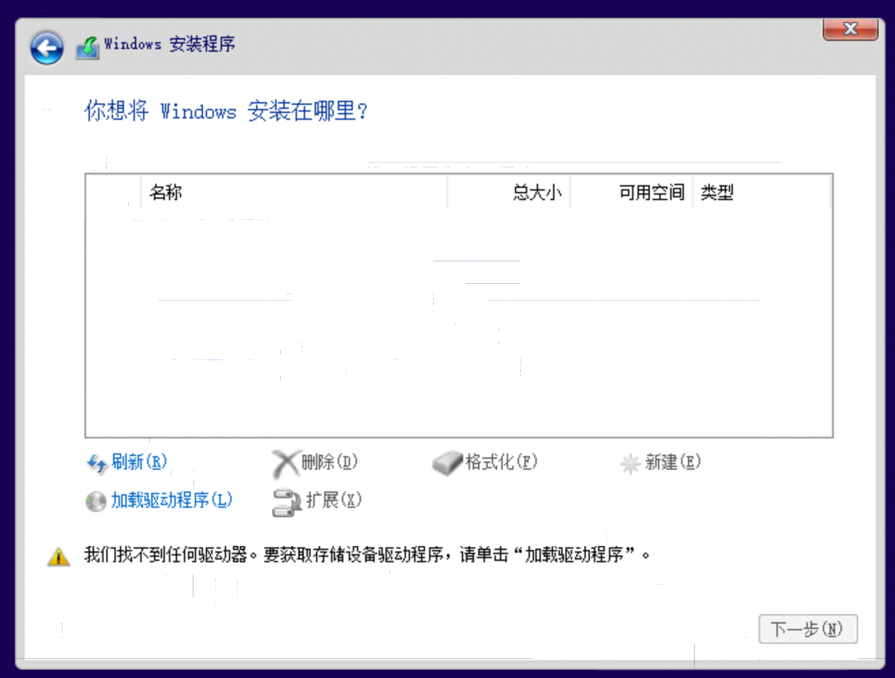Click the format drive icon

(x=447, y=464)
